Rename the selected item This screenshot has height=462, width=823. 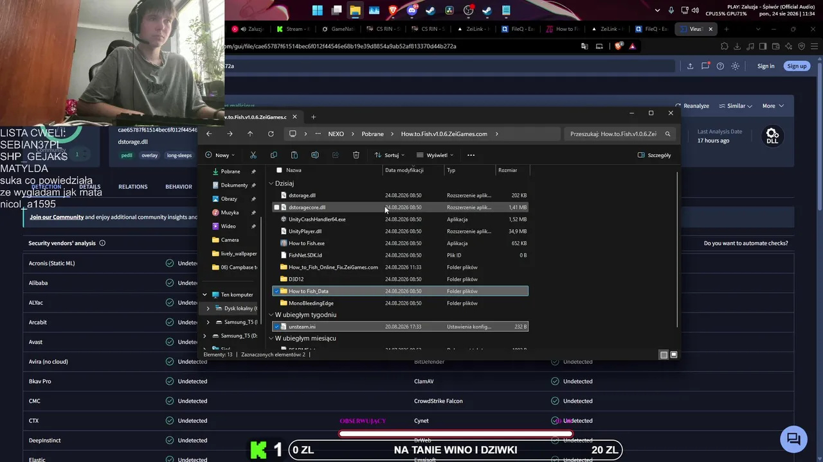point(315,155)
